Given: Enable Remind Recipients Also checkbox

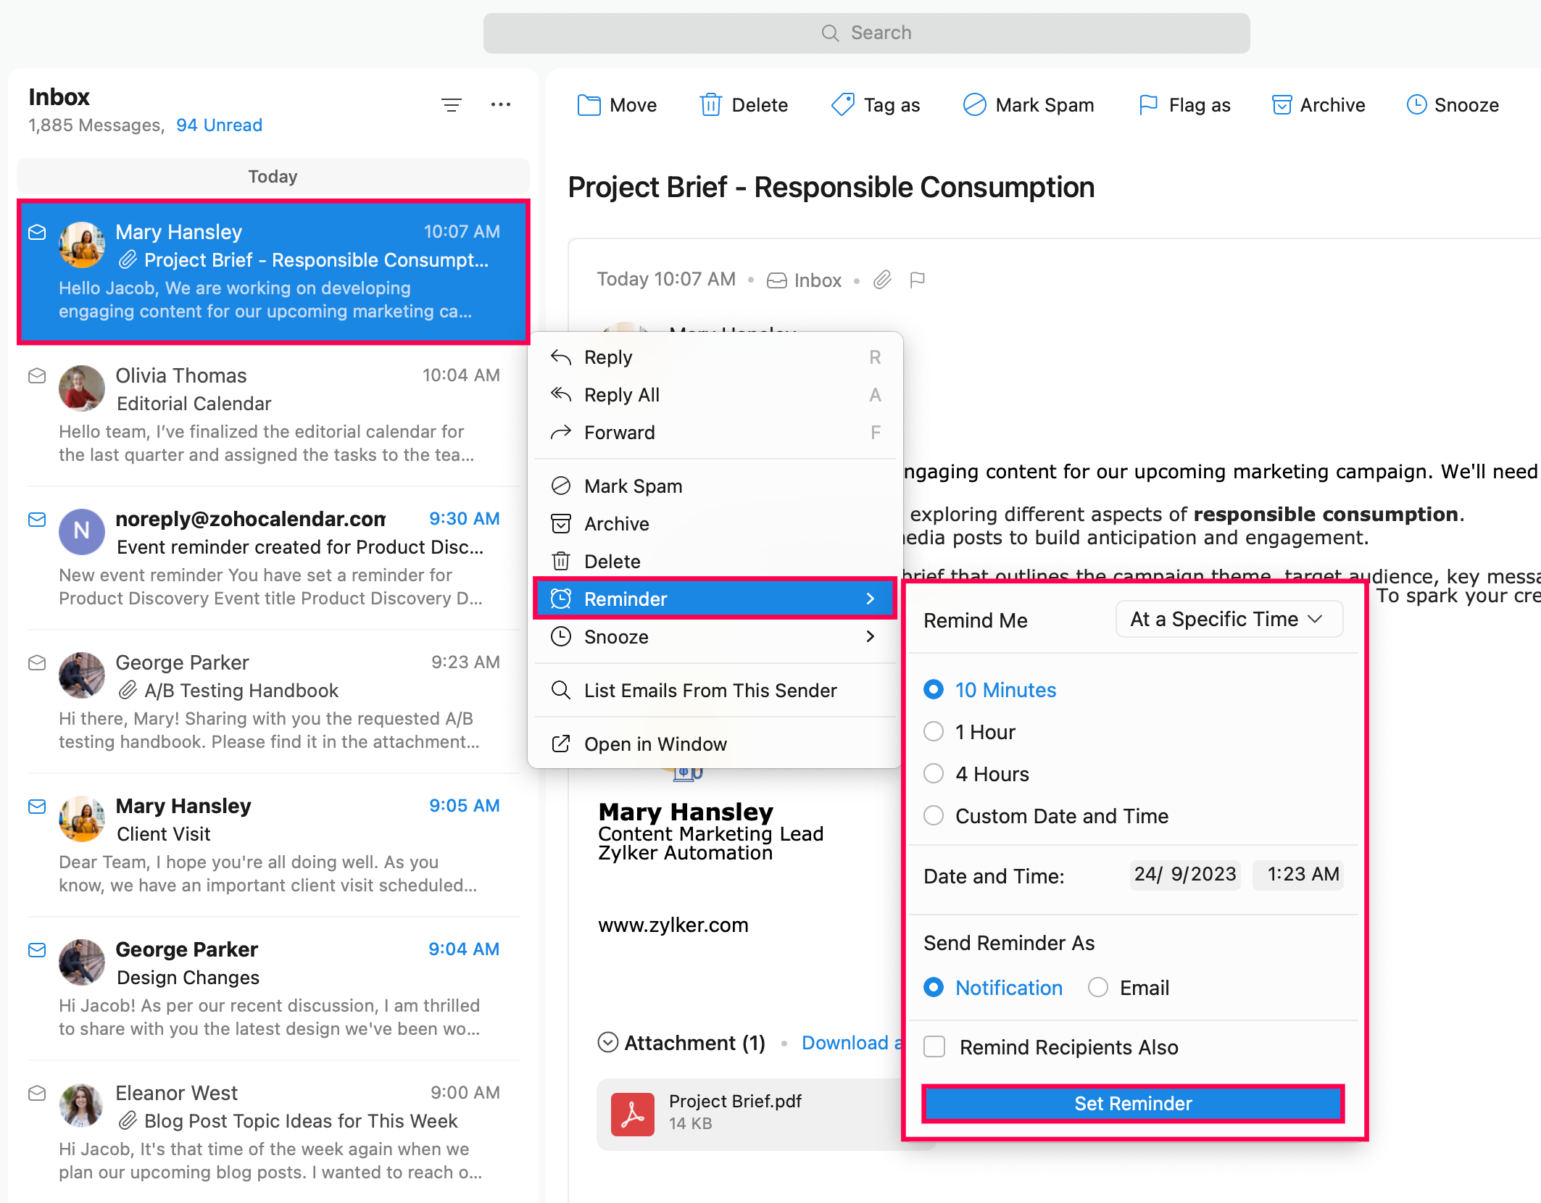Looking at the screenshot, I should click(934, 1047).
